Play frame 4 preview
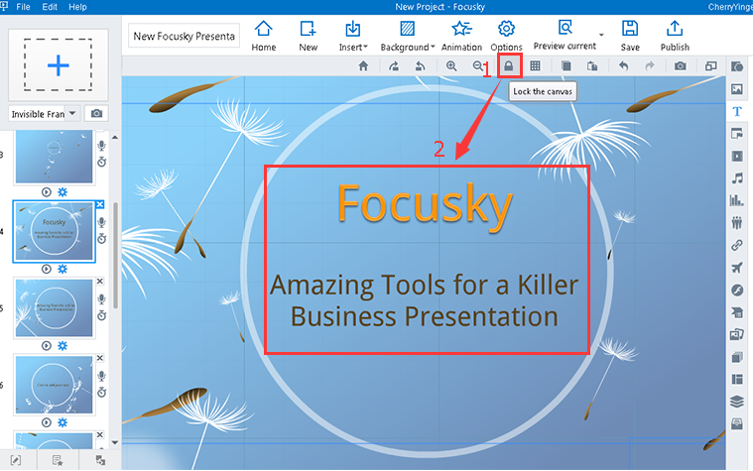The height and width of the screenshot is (471, 753). tap(46, 269)
